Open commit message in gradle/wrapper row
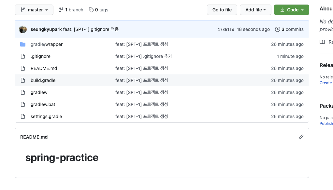Screen dimensions: 333x190 tap(142, 44)
